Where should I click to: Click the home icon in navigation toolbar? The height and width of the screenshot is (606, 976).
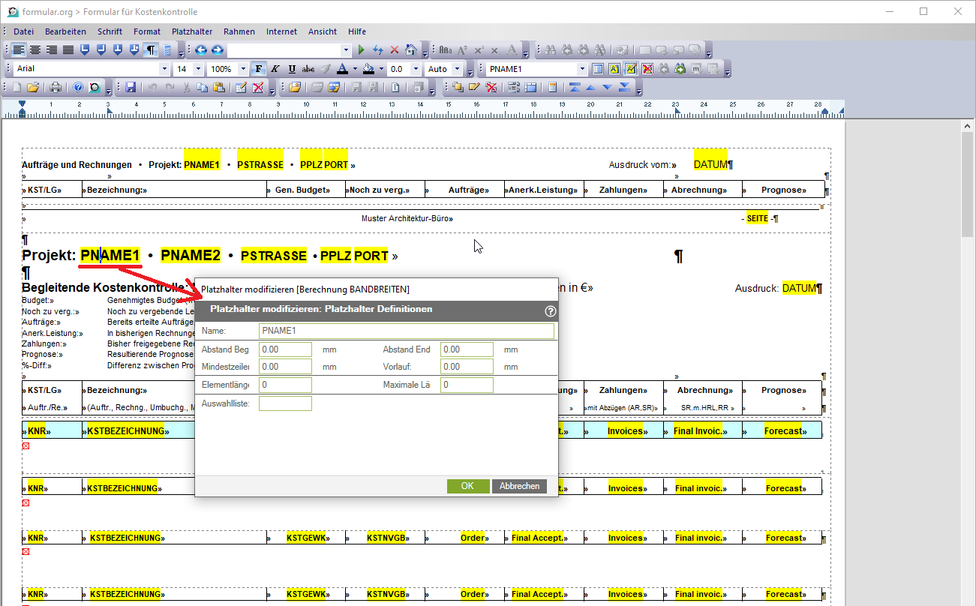(x=410, y=50)
